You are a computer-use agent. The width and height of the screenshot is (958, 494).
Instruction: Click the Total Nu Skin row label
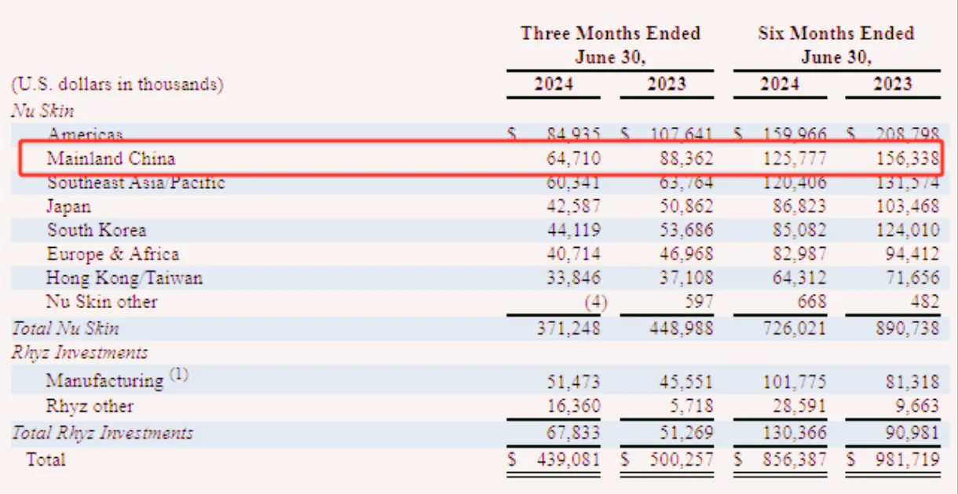(x=65, y=329)
